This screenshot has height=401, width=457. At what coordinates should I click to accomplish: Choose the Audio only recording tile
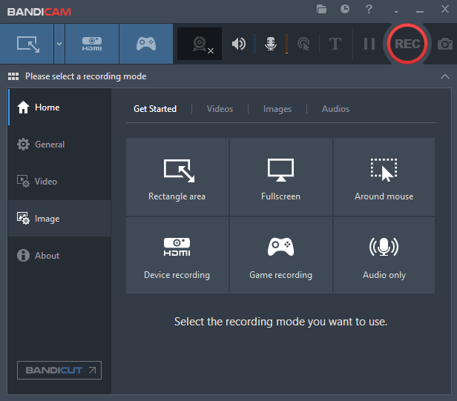(384, 255)
